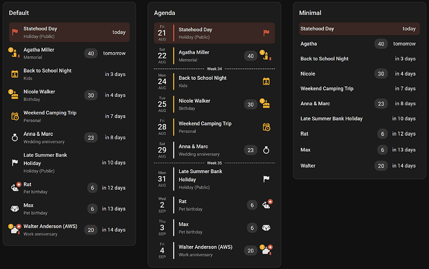Click the Week 35 separator label
The width and height of the screenshot is (429, 269).
pyautogui.click(x=214, y=163)
